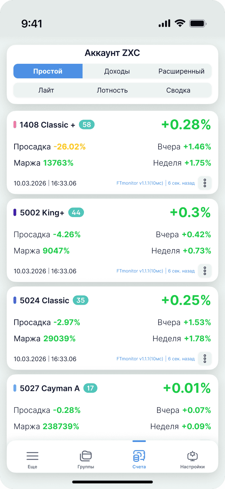Open the Настройки settings icon
This screenshot has height=489, width=225.
click(x=193, y=456)
